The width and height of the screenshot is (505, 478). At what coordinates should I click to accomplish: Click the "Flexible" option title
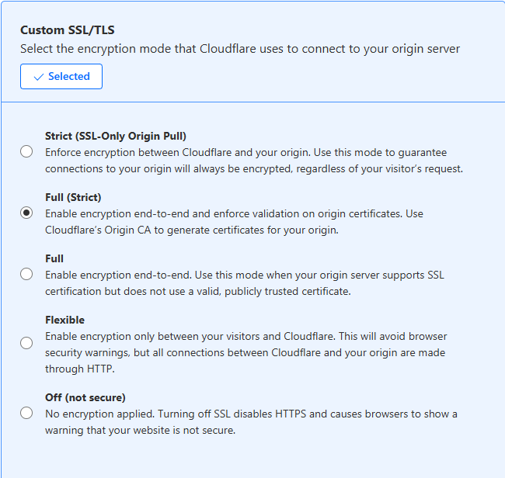pyautogui.click(x=64, y=320)
